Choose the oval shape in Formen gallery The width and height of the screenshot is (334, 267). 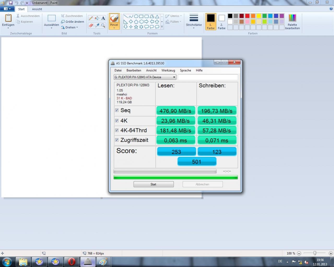tap(136, 16)
